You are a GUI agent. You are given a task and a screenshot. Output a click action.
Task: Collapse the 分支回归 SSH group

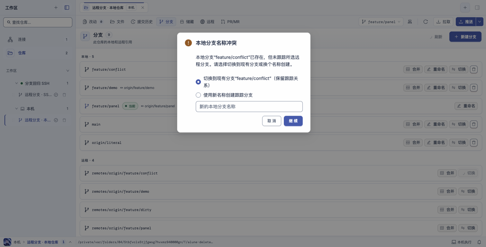tap(17, 83)
